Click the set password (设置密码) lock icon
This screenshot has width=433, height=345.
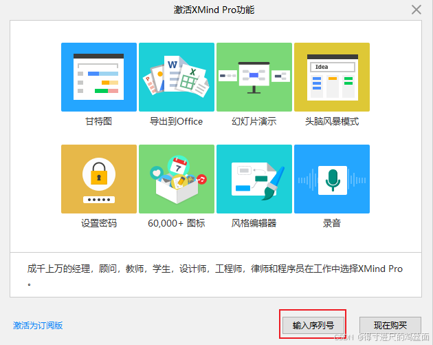pos(99,179)
